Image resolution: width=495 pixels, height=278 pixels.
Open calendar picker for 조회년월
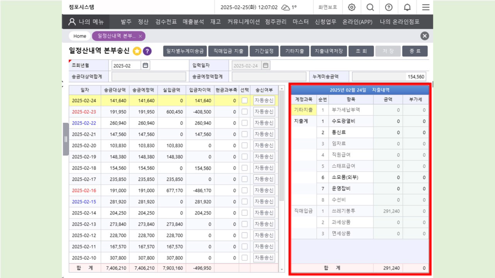pyautogui.click(x=145, y=65)
